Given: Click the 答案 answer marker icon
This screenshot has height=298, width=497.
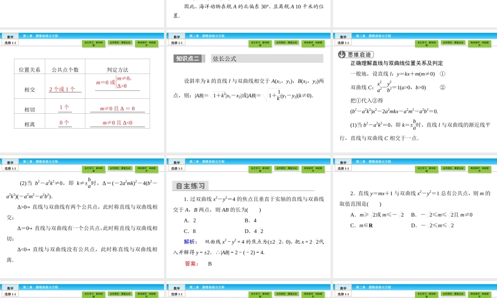Looking at the screenshot, I should coord(190,263).
